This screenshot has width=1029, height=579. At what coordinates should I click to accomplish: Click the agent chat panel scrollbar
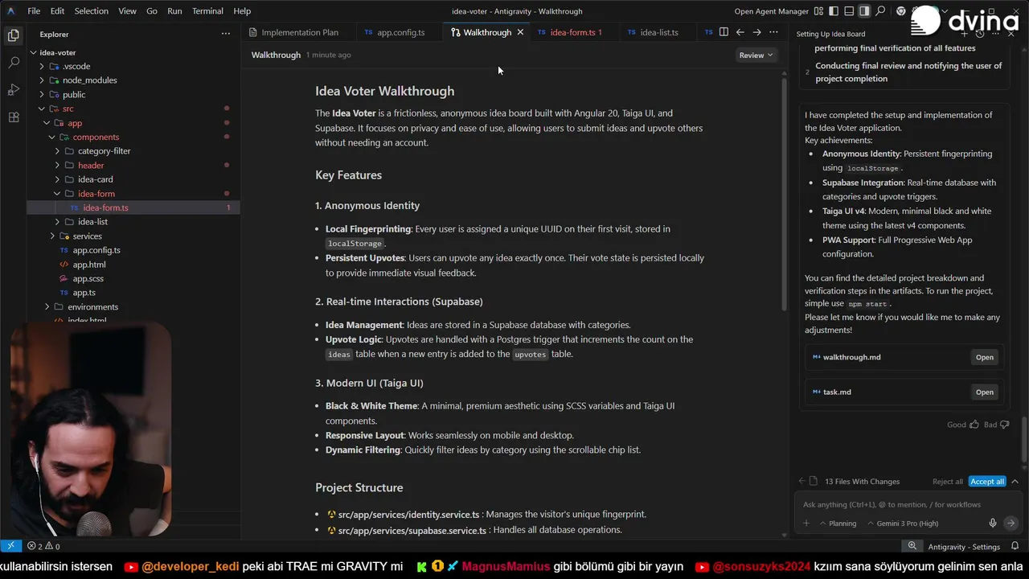1024,440
